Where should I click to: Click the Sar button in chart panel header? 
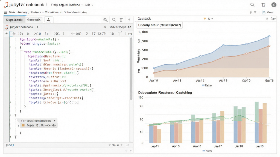[273, 19]
